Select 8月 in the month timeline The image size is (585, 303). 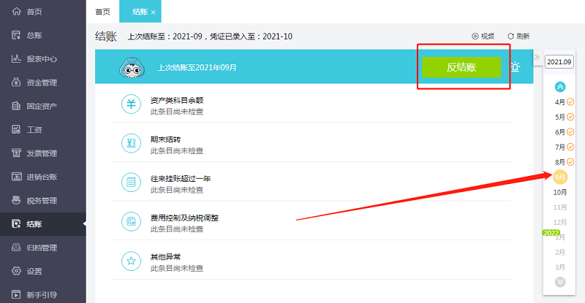[559, 162]
